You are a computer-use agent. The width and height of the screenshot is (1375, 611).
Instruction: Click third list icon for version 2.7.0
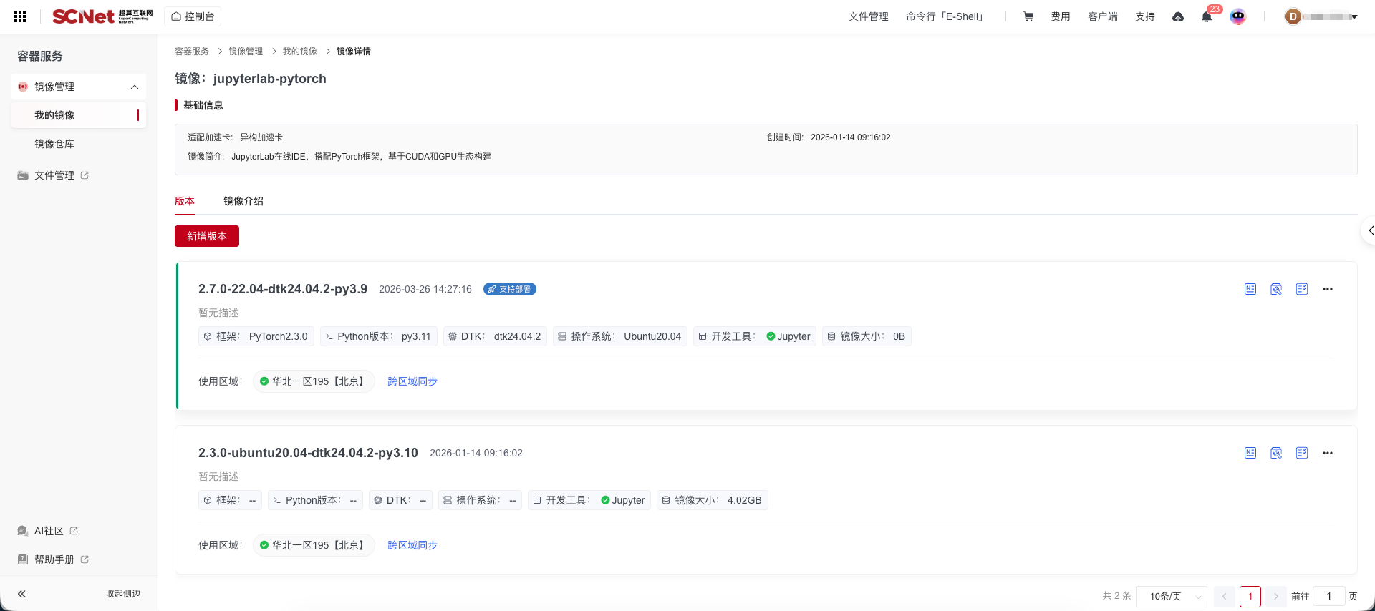tap(1302, 289)
